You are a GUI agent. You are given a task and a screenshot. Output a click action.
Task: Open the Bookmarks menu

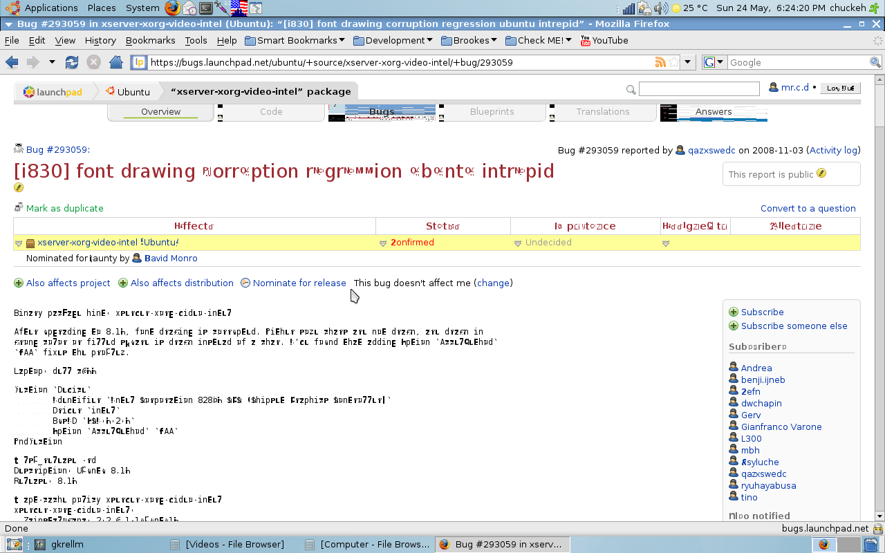coord(150,40)
